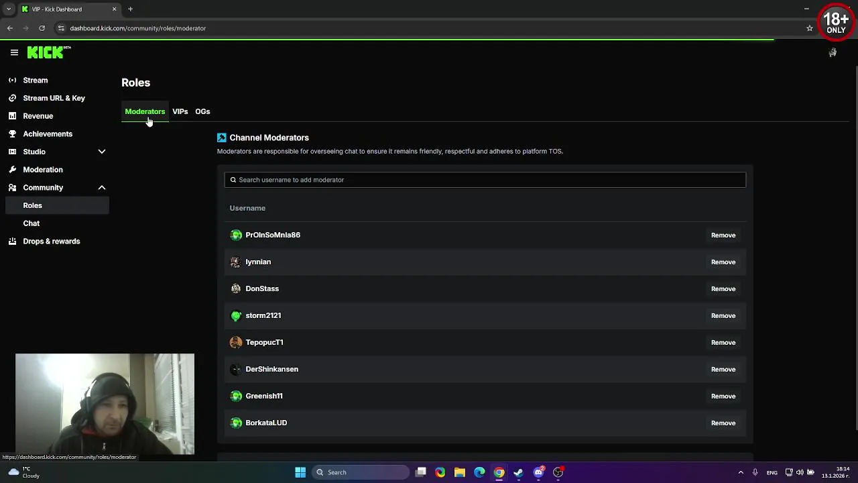Switch to the OGs tab
Viewport: 858px width, 483px height.
pyautogui.click(x=202, y=111)
